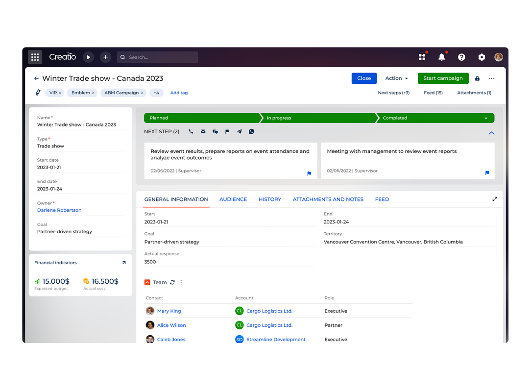The height and width of the screenshot is (392, 530).
Task: Click the Start campaign button
Action: coord(443,78)
